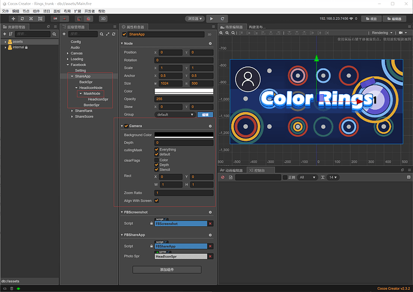Click the 添加组件 add component button
413x292 pixels.
(x=167, y=270)
